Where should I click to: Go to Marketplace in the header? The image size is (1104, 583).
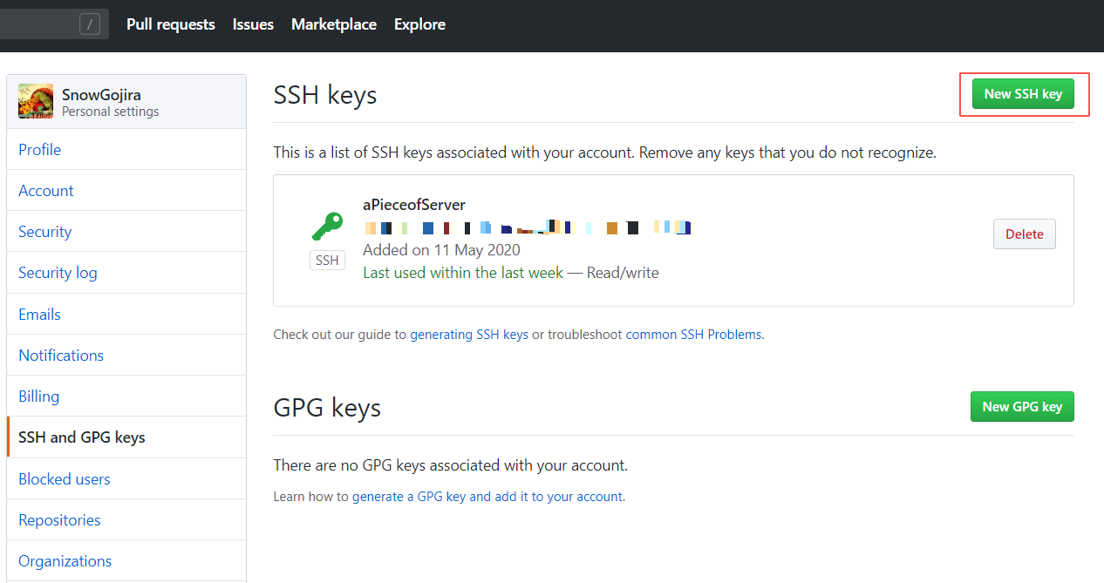(x=334, y=24)
